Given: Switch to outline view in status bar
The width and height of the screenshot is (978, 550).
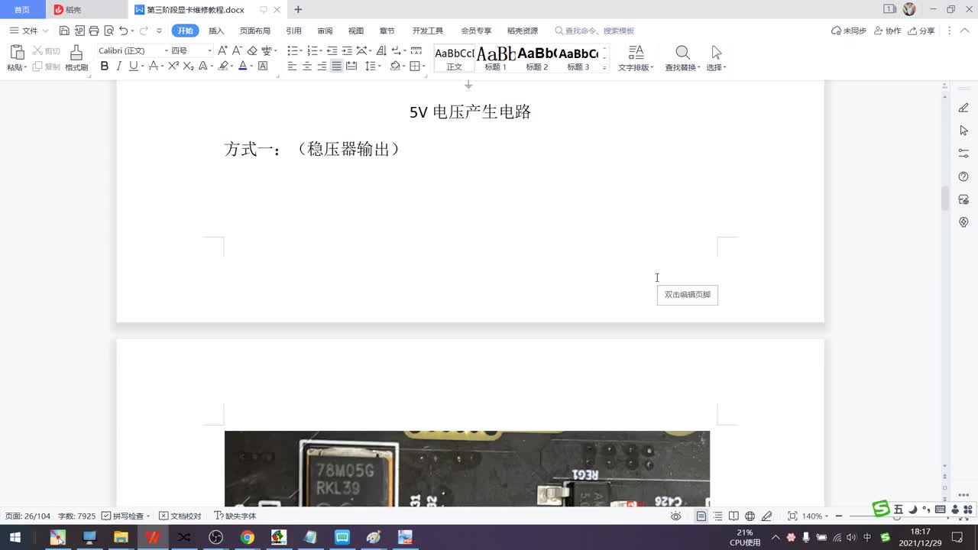Looking at the screenshot, I should [717, 516].
